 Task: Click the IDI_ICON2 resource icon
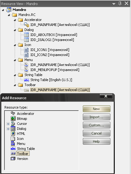coord(26,55)
